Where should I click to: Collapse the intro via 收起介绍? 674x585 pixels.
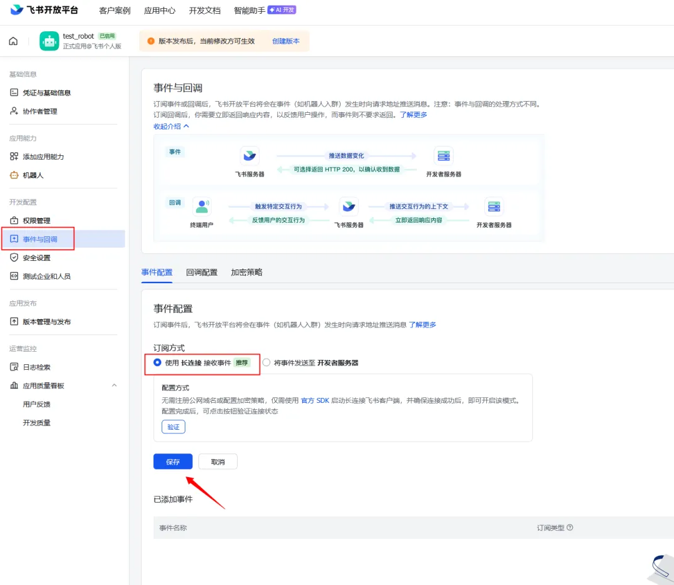[171, 126]
